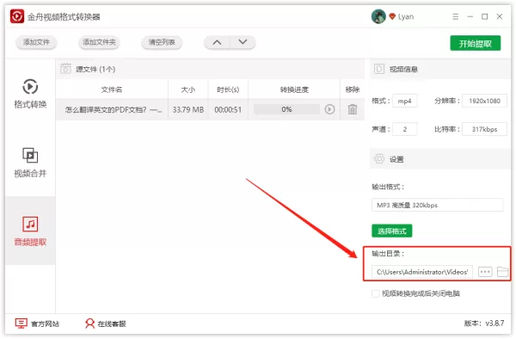Open 在线客服 link
This screenshot has width=516, height=339.
point(105,324)
